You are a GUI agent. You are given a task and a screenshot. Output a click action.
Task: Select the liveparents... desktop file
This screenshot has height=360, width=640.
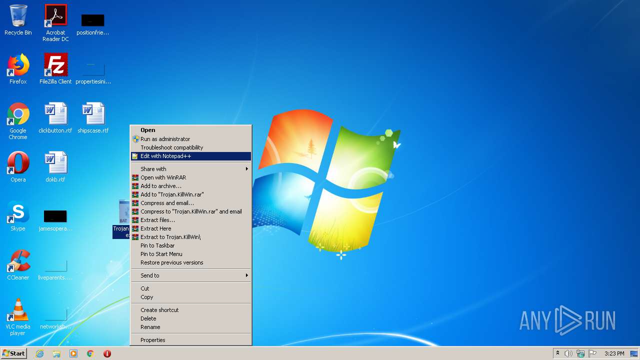(55, 269)
